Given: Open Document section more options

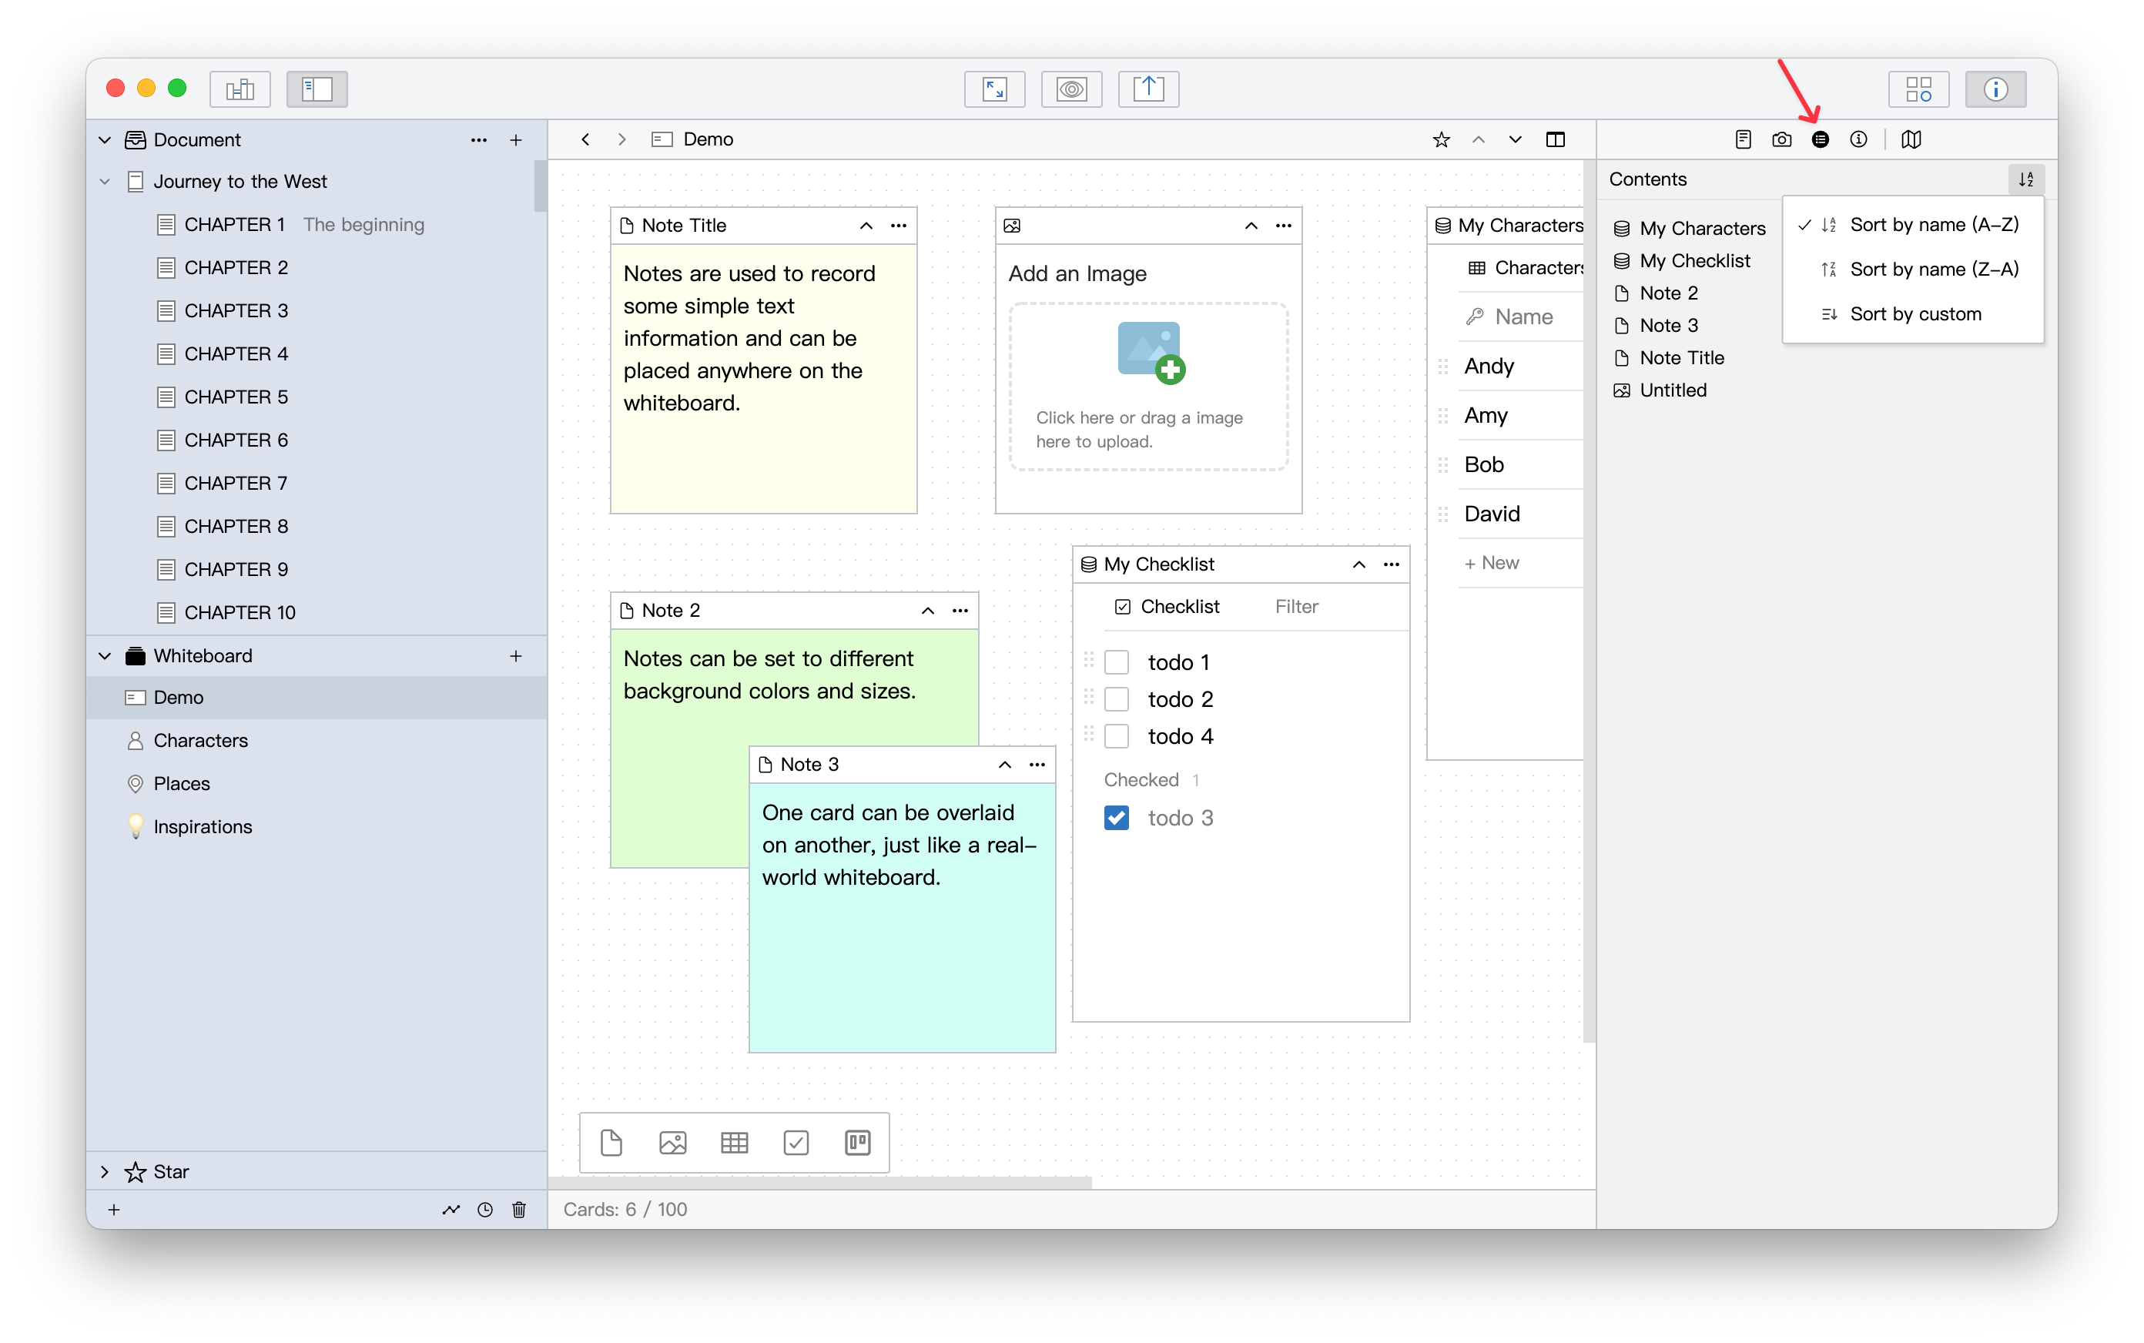Looking at the screenshot, I should click(479, 140).
